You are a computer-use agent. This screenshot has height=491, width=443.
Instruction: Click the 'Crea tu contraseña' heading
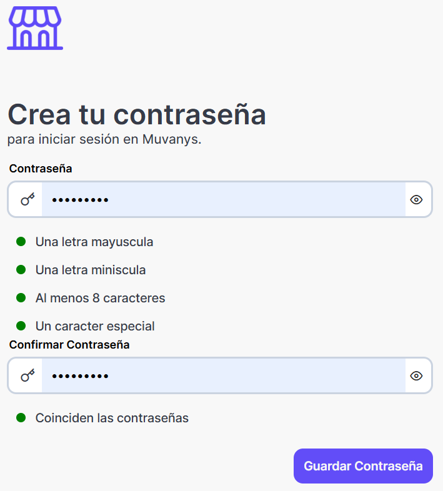136,114
